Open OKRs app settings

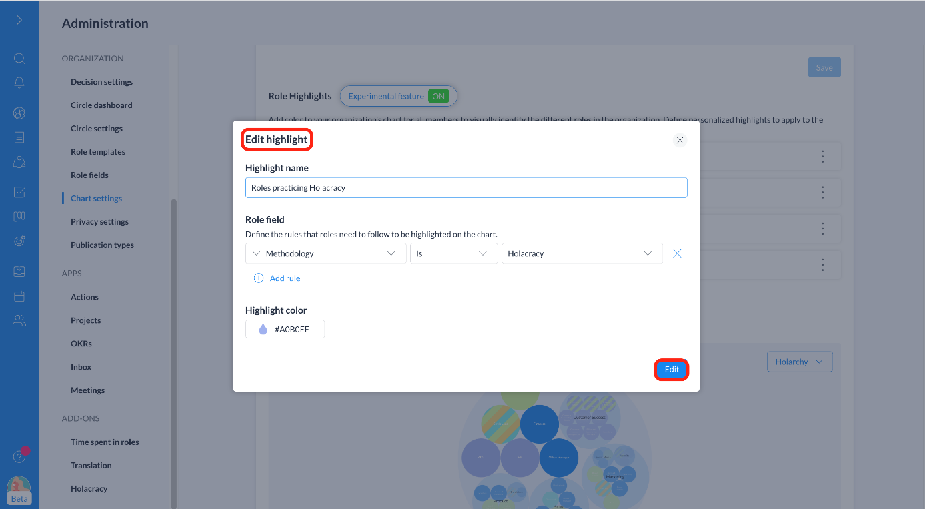click(x=81, y=344)
